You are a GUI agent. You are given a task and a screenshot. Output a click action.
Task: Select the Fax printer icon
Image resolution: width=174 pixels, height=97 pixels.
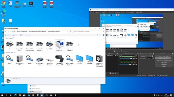tap(10, 45)
